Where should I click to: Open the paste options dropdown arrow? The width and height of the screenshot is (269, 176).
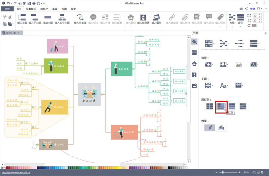click(13, 24)
